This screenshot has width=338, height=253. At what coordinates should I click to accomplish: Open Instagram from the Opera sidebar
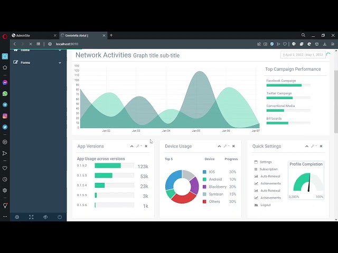coord(5,116)
